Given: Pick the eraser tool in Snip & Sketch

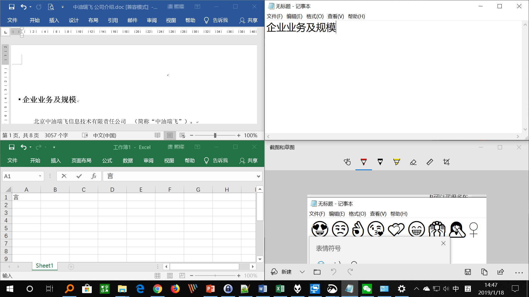Looking at the screenshot, I should click(x=413, y=162).
